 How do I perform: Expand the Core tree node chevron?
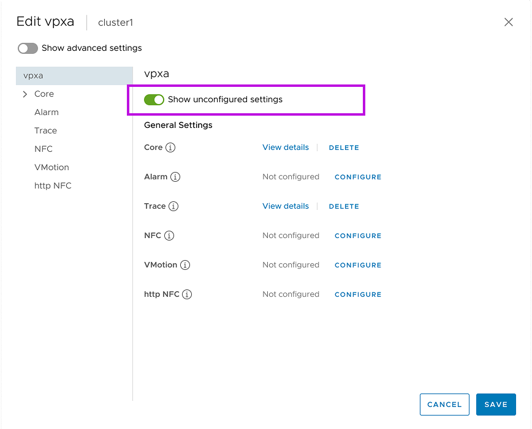pos(25,94)
